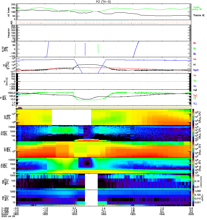Screen dimensions: 207x220
Task: Click the "B_FIT GSE [nT]" axis label
Action: (5, 49)
